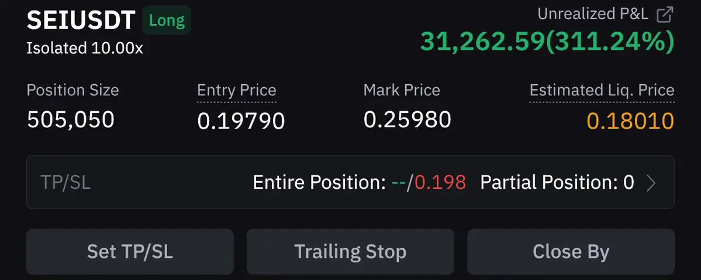This screenshot has height=280, width=701.
Task: Open the Unrealized P&L share icon
Action: click(x=664, y=14)
